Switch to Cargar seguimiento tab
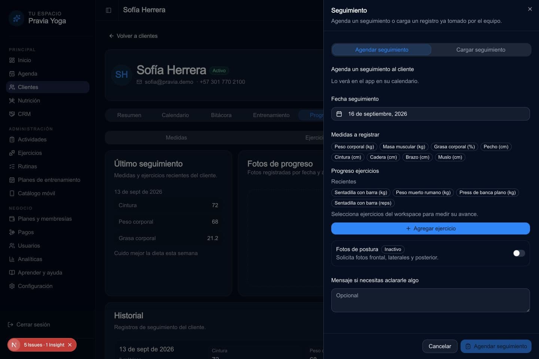539x359 pixels. click(481, 50)
